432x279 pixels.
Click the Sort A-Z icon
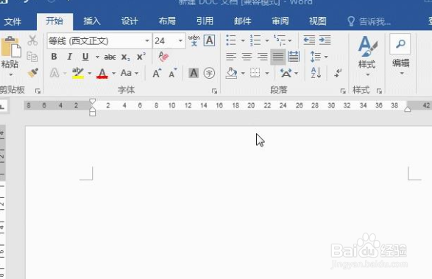tap(316, 73)
